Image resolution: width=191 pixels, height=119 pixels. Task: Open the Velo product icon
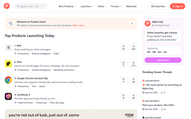pyautogui.click(x=8, y=47)
